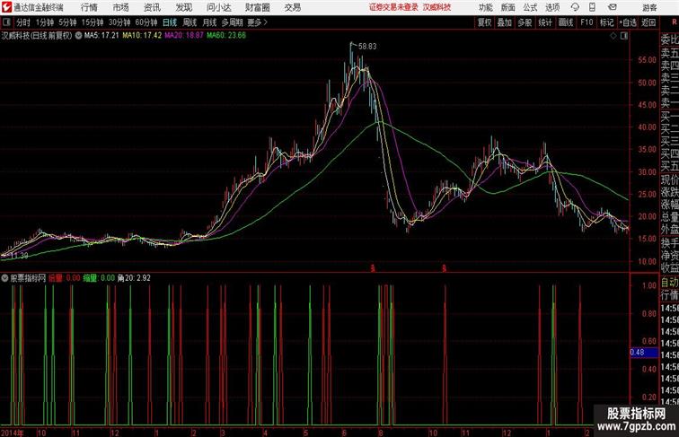Image resolution: width=679 pixels, height=437 pixels.
Task: Switch to the 5分钟 period tab
Action: click(x=67, y=22)
